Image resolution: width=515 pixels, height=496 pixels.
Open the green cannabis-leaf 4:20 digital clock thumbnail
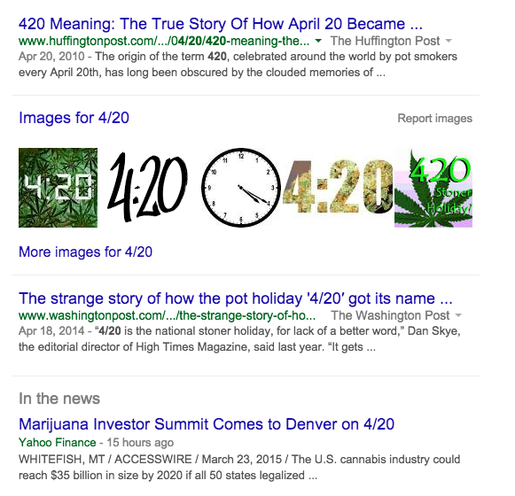[59, 188]
